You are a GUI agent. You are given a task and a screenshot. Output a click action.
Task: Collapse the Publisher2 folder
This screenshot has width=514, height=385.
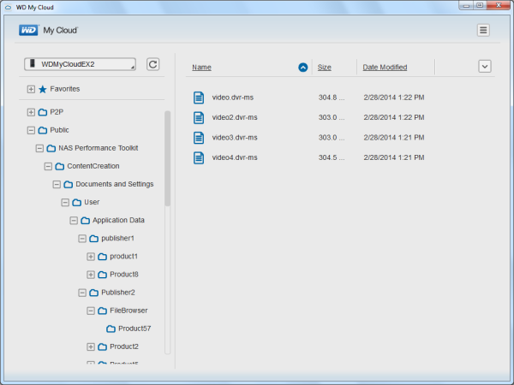[x=82, y=293]
